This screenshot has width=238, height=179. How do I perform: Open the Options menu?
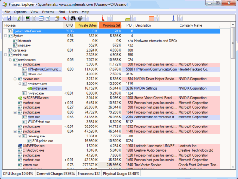tap(20, 12)
